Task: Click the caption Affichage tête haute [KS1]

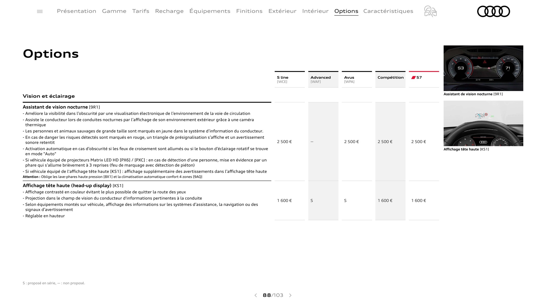Action: [466, 149]
